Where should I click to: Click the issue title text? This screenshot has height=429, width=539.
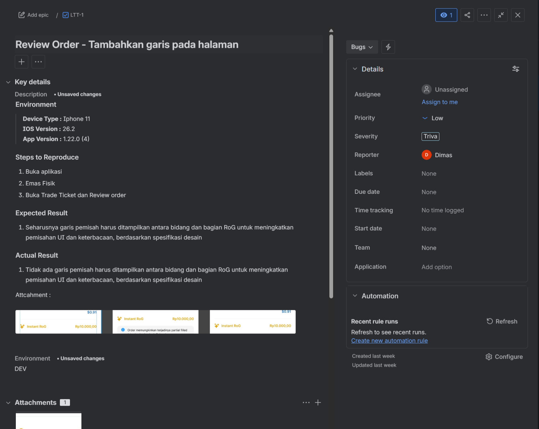(x=127, y=44)
